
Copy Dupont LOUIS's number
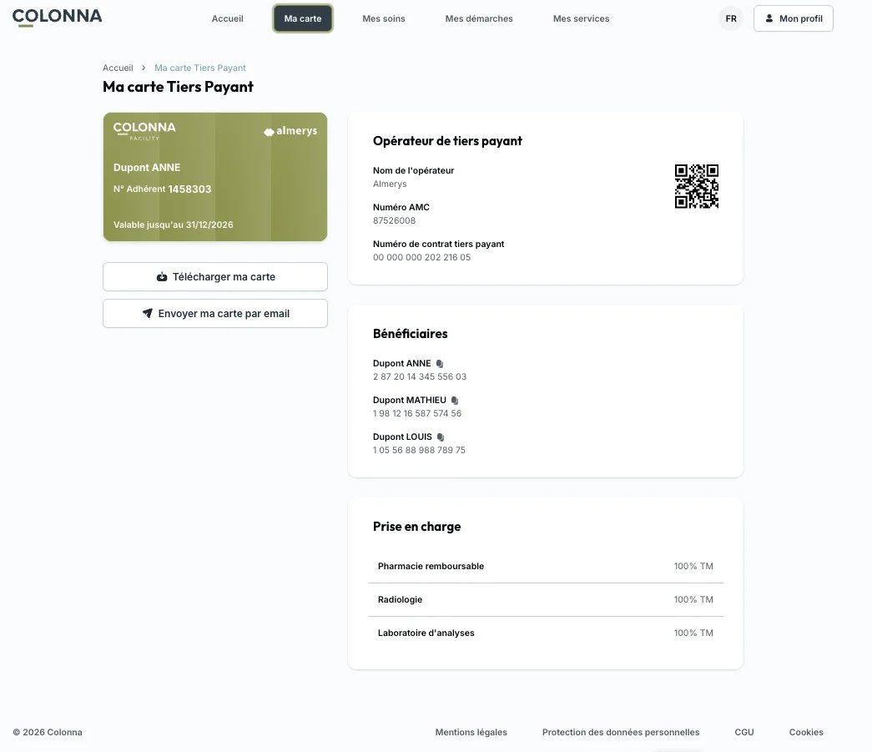[441, 437]
